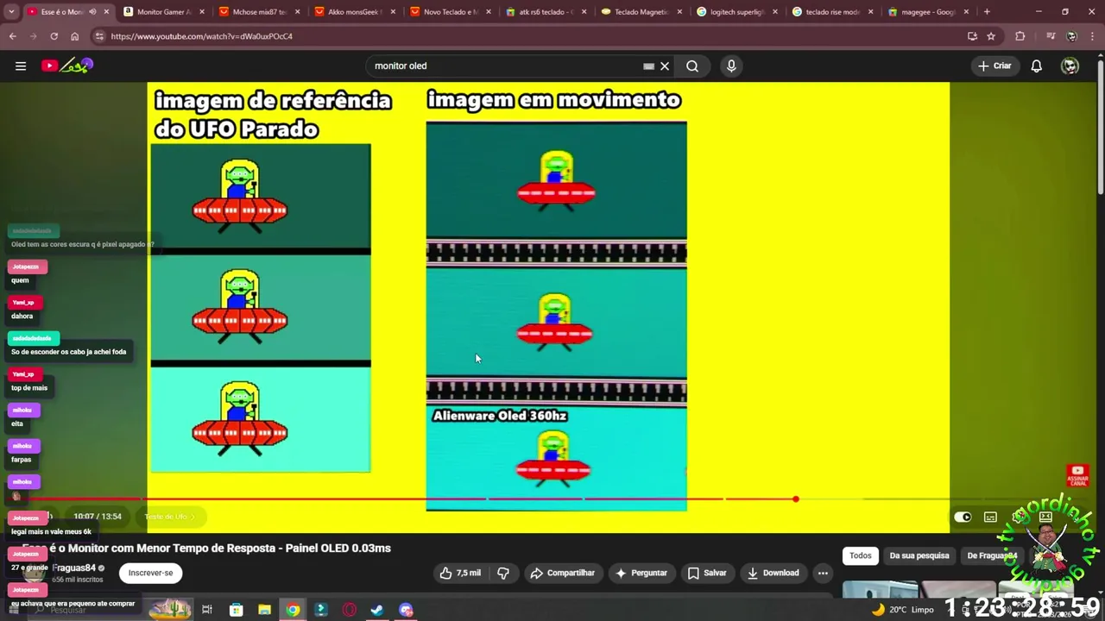Click the address bar URL

pos(201,36)
